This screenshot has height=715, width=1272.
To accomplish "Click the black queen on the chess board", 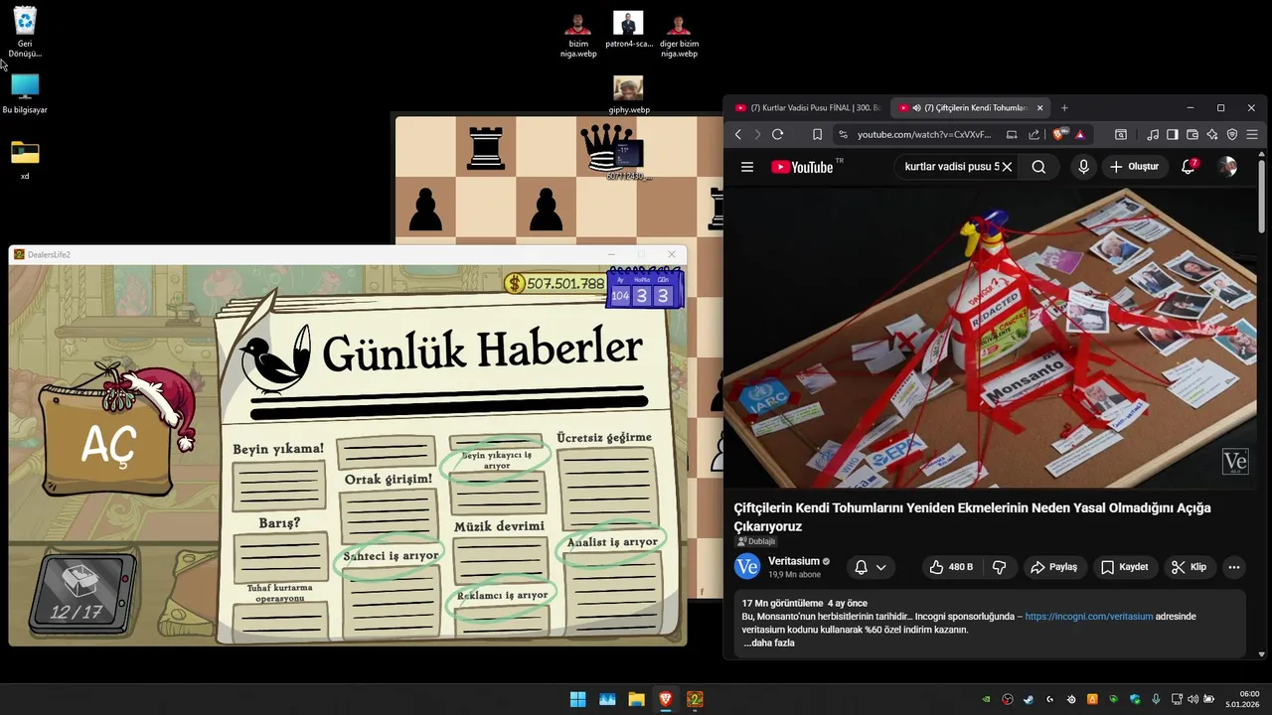I will (x=604, y=149).
